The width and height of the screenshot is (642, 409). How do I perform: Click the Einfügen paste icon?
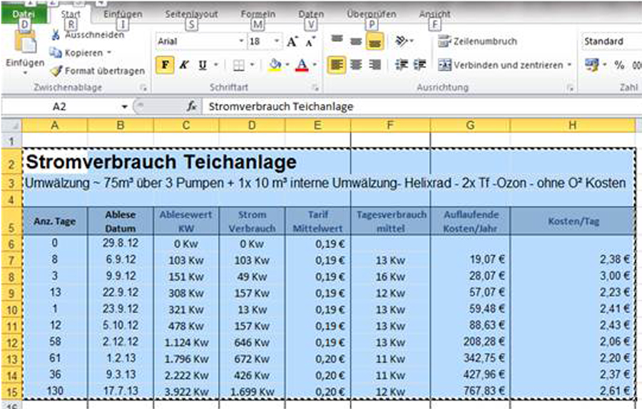[x=25, y=44]
